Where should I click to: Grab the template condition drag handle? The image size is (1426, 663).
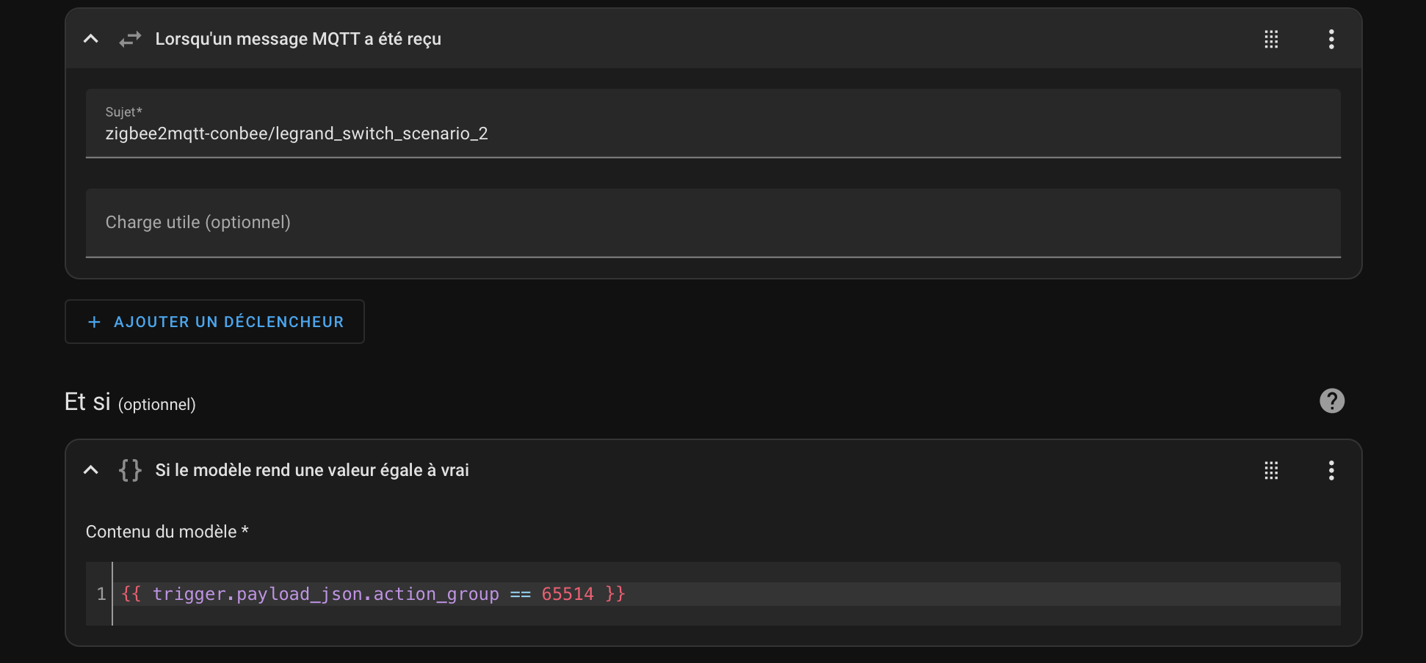(1271, 470)
